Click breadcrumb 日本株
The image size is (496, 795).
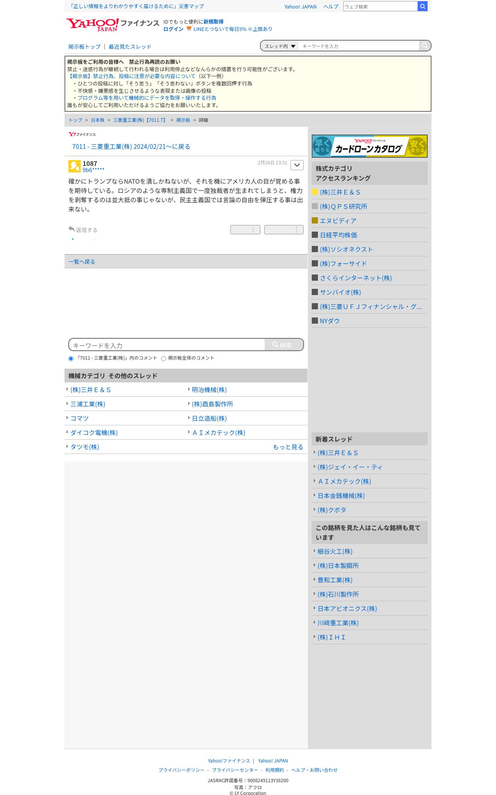(98, 120)
